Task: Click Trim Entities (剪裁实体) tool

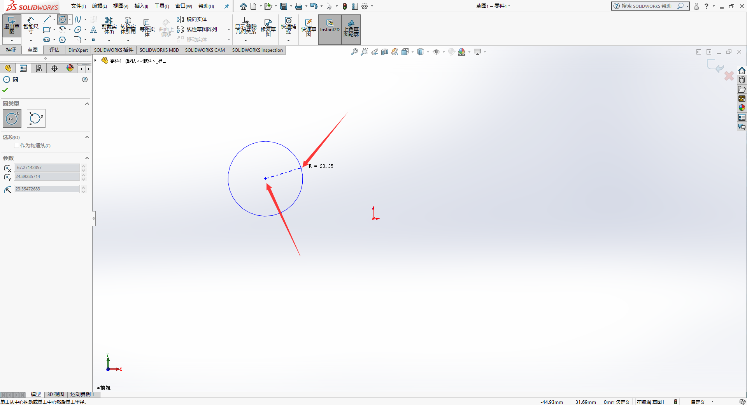Action: coord(109,26)
